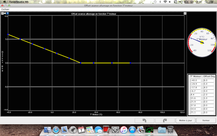Open Maps from the dock

coord(90,130)
